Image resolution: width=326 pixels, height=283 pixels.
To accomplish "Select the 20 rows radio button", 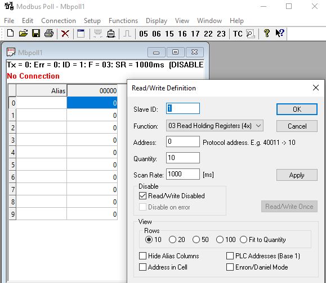I will tap(172, 239).
